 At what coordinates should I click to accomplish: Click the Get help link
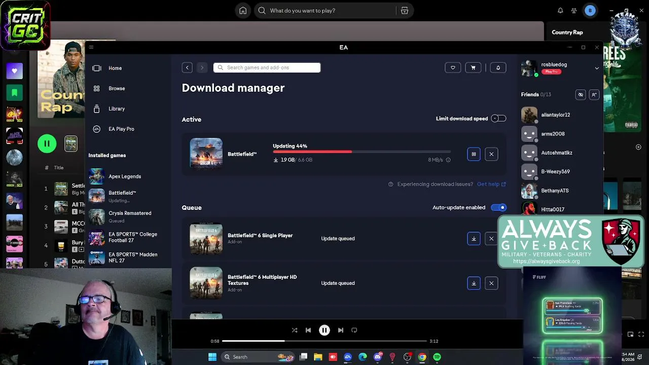point(491,184)
